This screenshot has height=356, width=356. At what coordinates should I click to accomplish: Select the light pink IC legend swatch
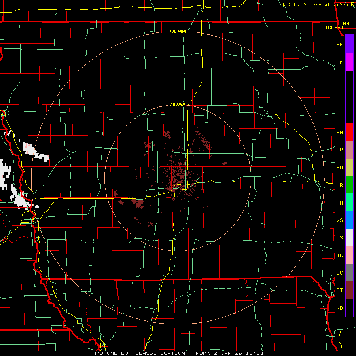pyautogui.click(x=349, y=255)
